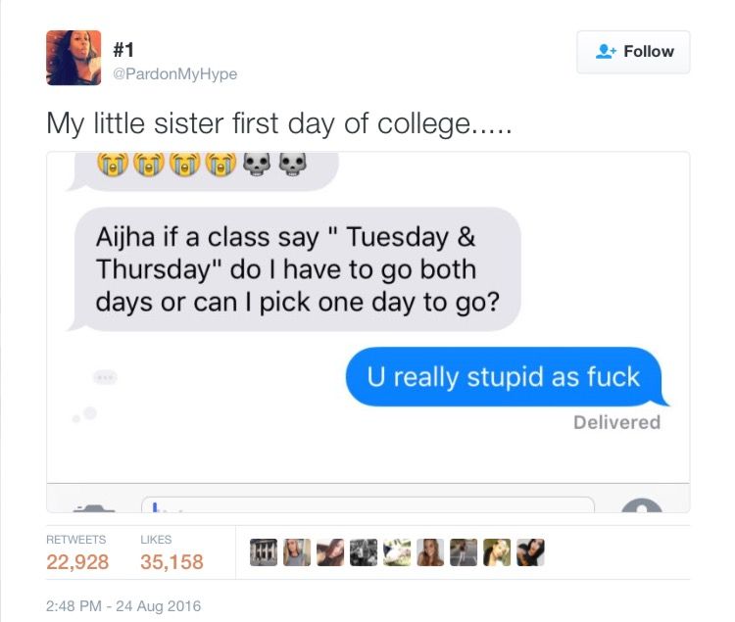The height and width of the screenshot is (622, 735).
Task: Open the @PardonMyHype handle link
Action: tap(174, 74)
